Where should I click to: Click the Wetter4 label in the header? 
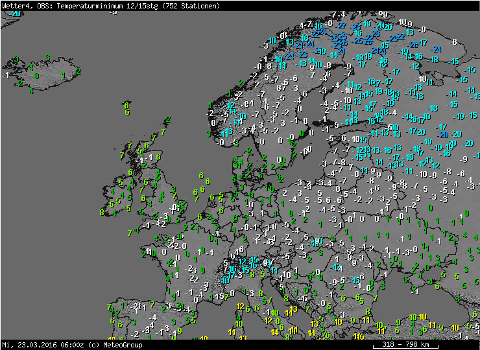pyautogui.click(x=16, y=6)
